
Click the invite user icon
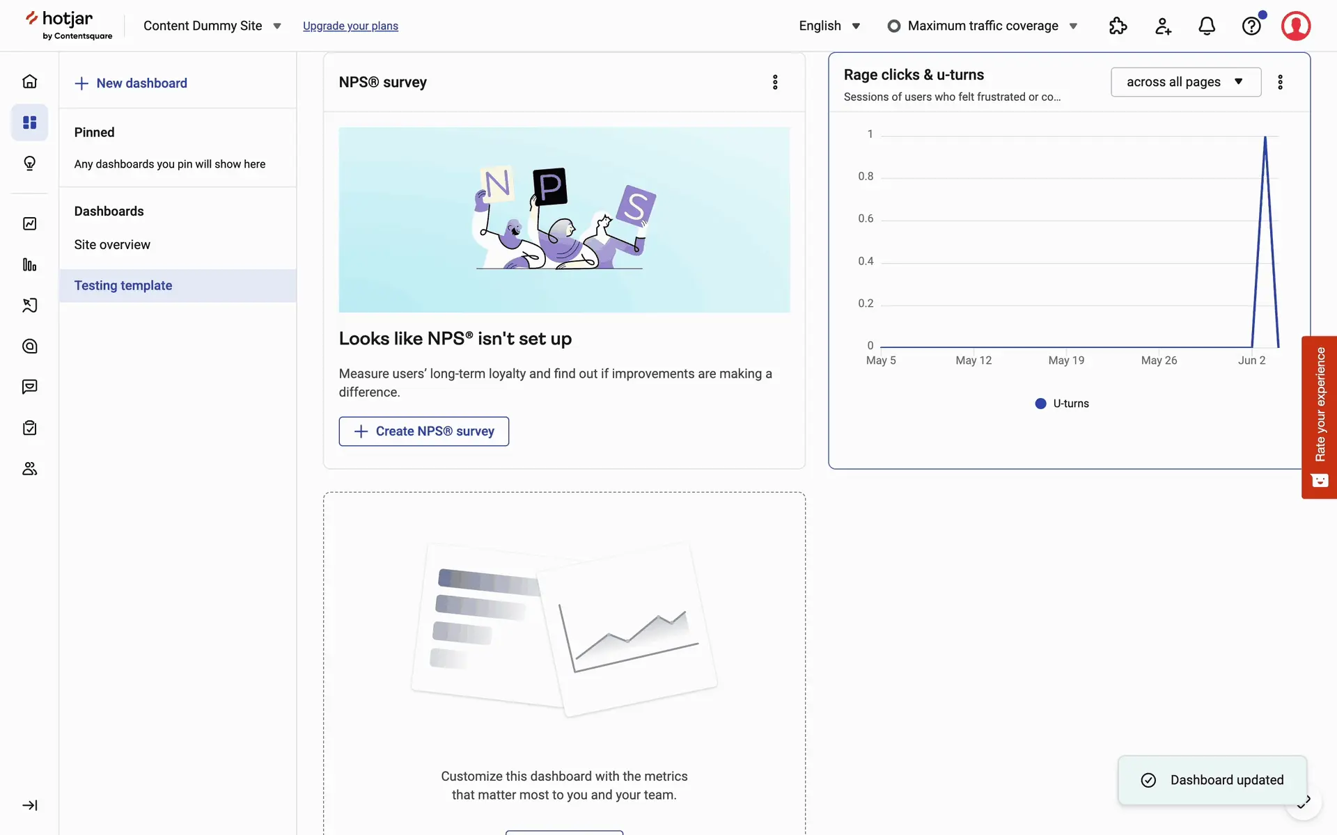(x=1162, y=26)
